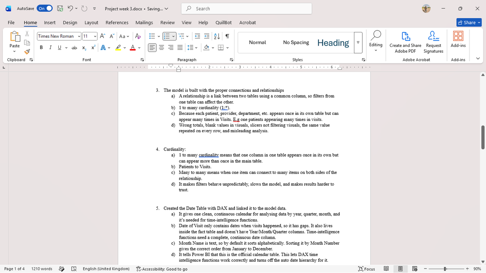The height and width of the screenshot is (273, 486).
Task: Open the Paragraph settings dialog launcher
Action: [232, 60]
